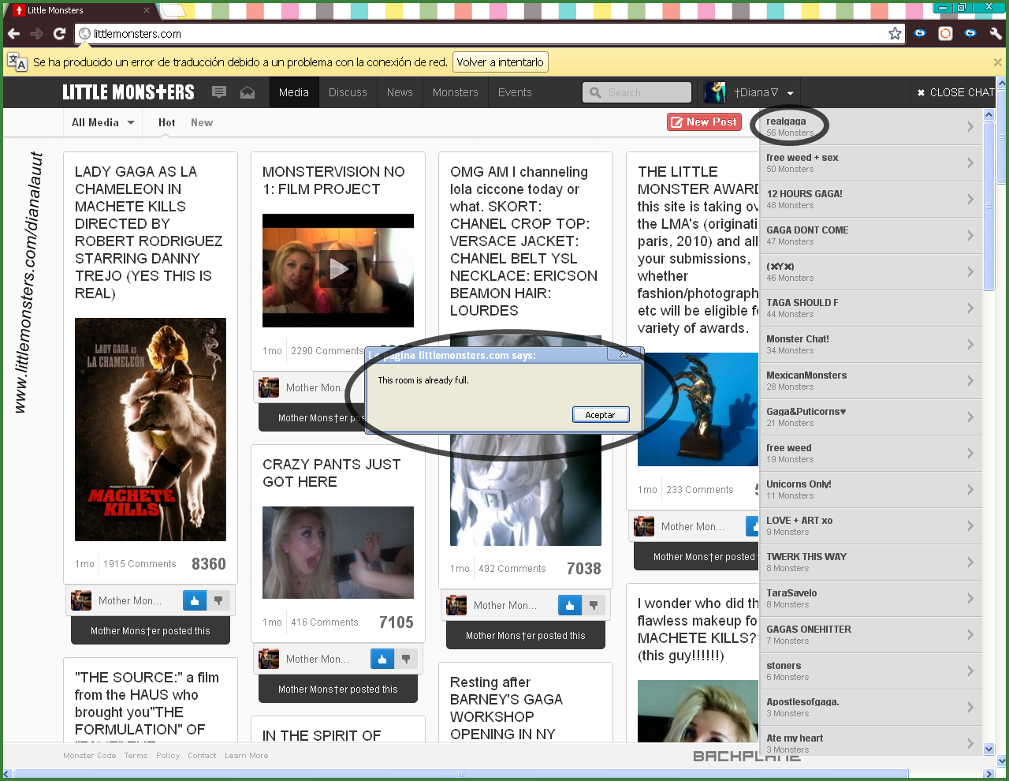Click the CLOSE CHAT button
The image size is (1009, 781).
(x=955, y=92)
